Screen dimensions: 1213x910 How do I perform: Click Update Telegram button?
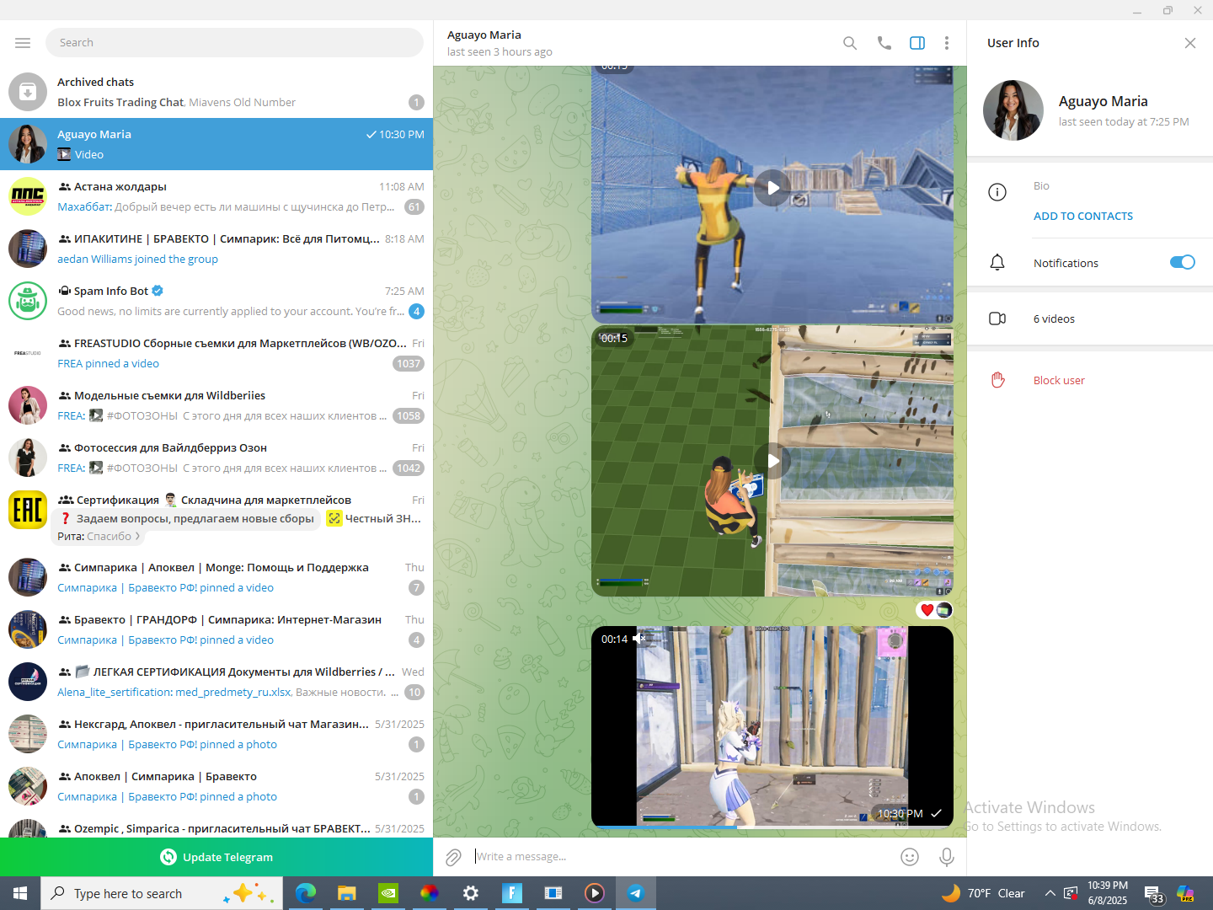click(216, 857)
